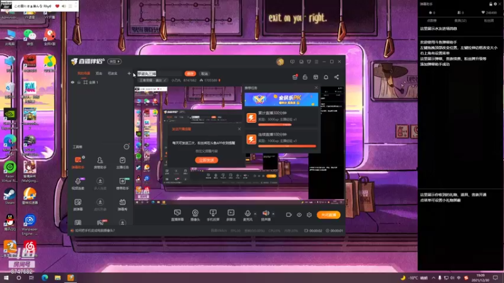Image resolution: width=504 pixels, height=283 pixels.
Task: Cancel the room title edit with 取消
Action: click(204, 74)
